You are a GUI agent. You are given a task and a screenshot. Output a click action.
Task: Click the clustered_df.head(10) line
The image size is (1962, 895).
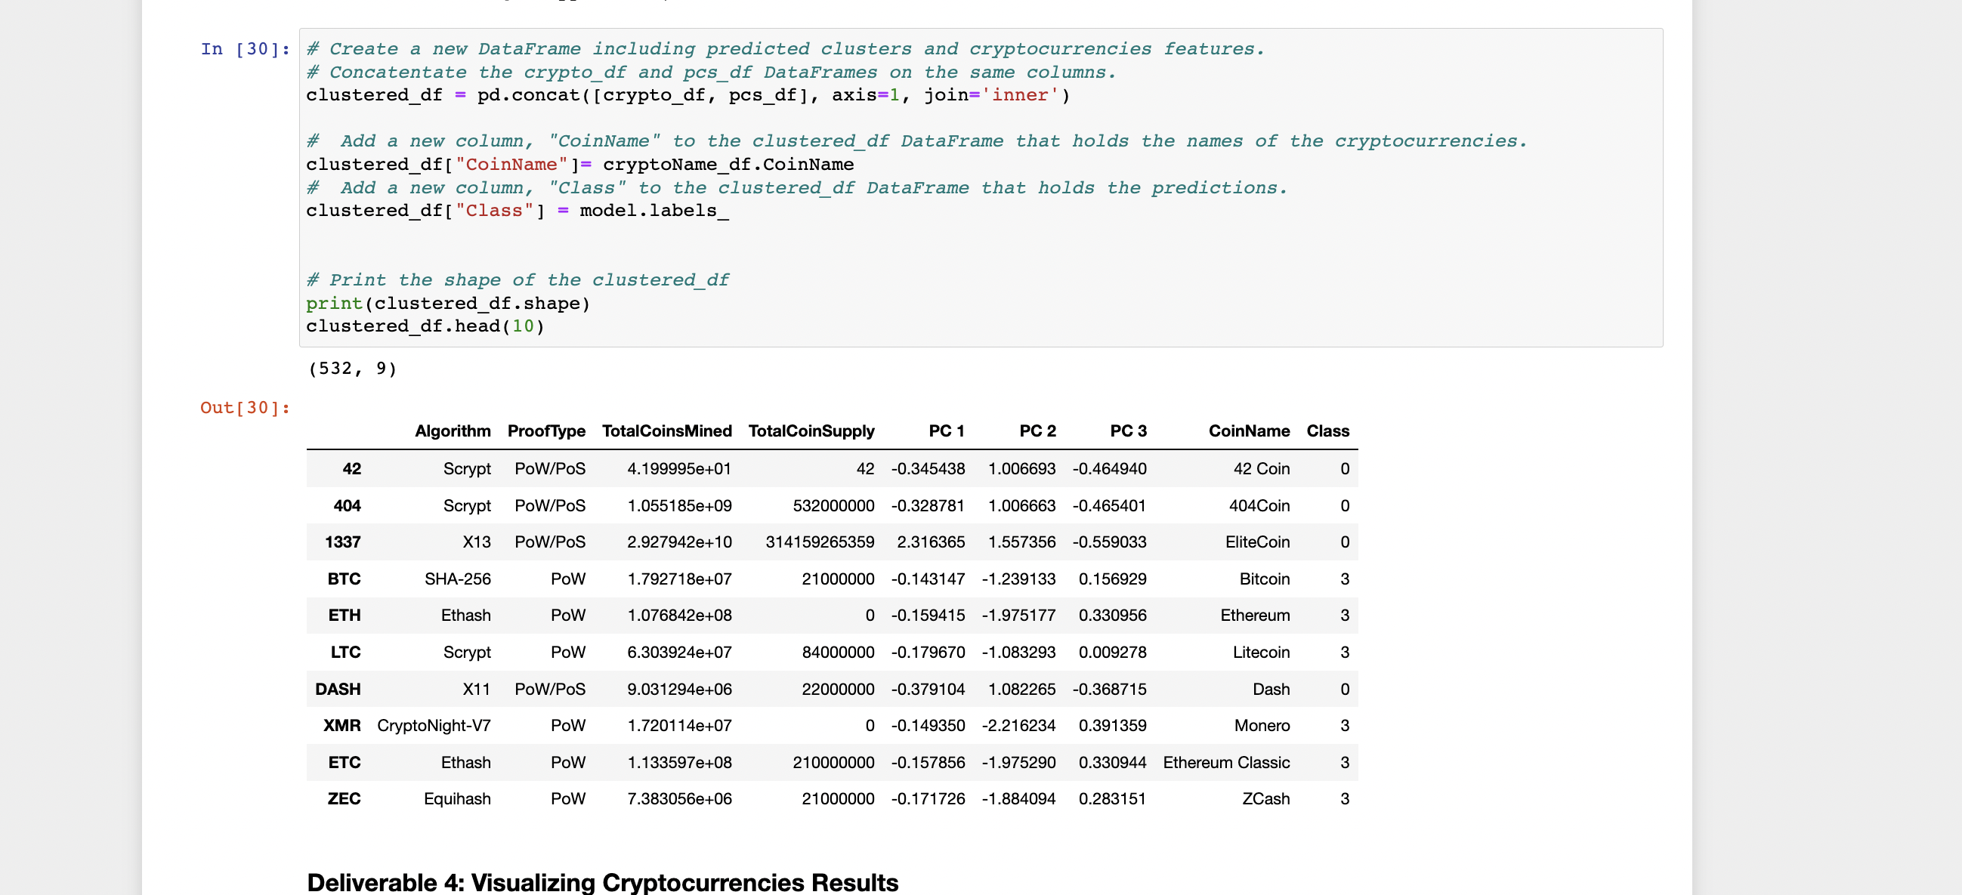(425, 326)
